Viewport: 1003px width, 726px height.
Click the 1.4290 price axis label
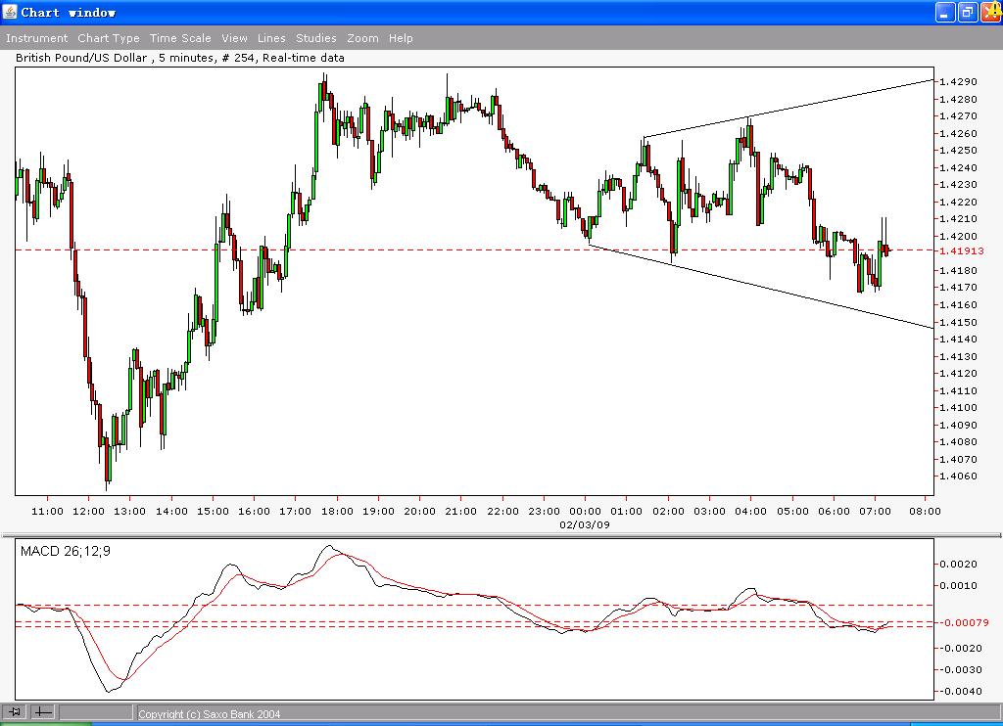pyautogui.click(x=958, y=82)
